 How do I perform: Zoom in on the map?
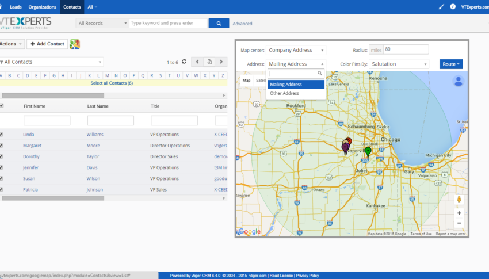coord(459,213)
